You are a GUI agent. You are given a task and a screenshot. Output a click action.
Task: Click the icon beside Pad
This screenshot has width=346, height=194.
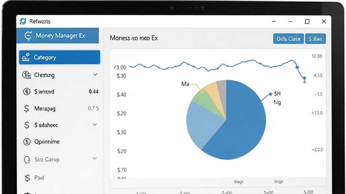tap(27, 178)
